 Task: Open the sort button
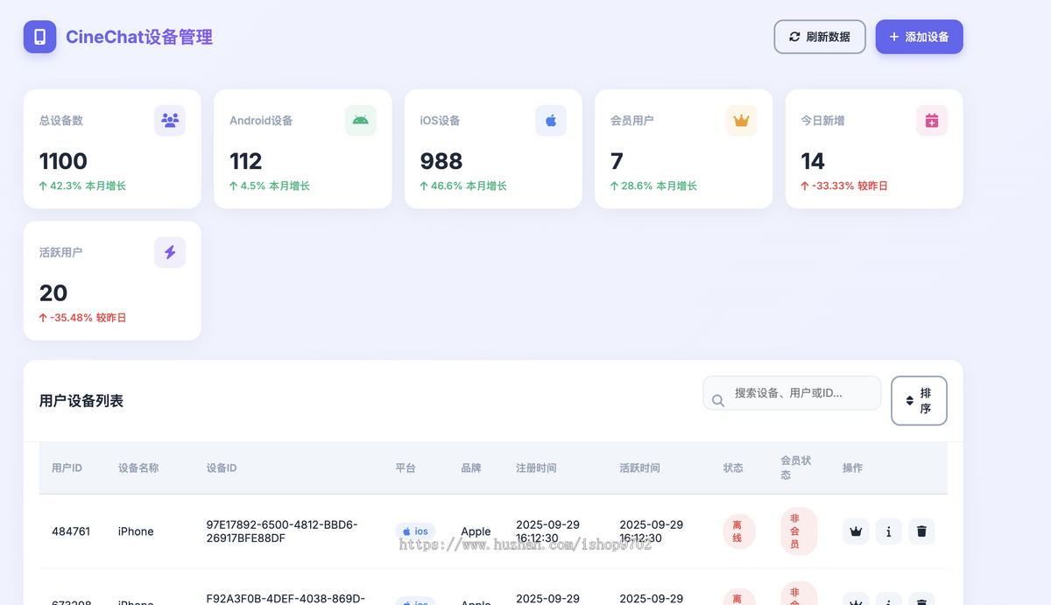coord(919,401)
